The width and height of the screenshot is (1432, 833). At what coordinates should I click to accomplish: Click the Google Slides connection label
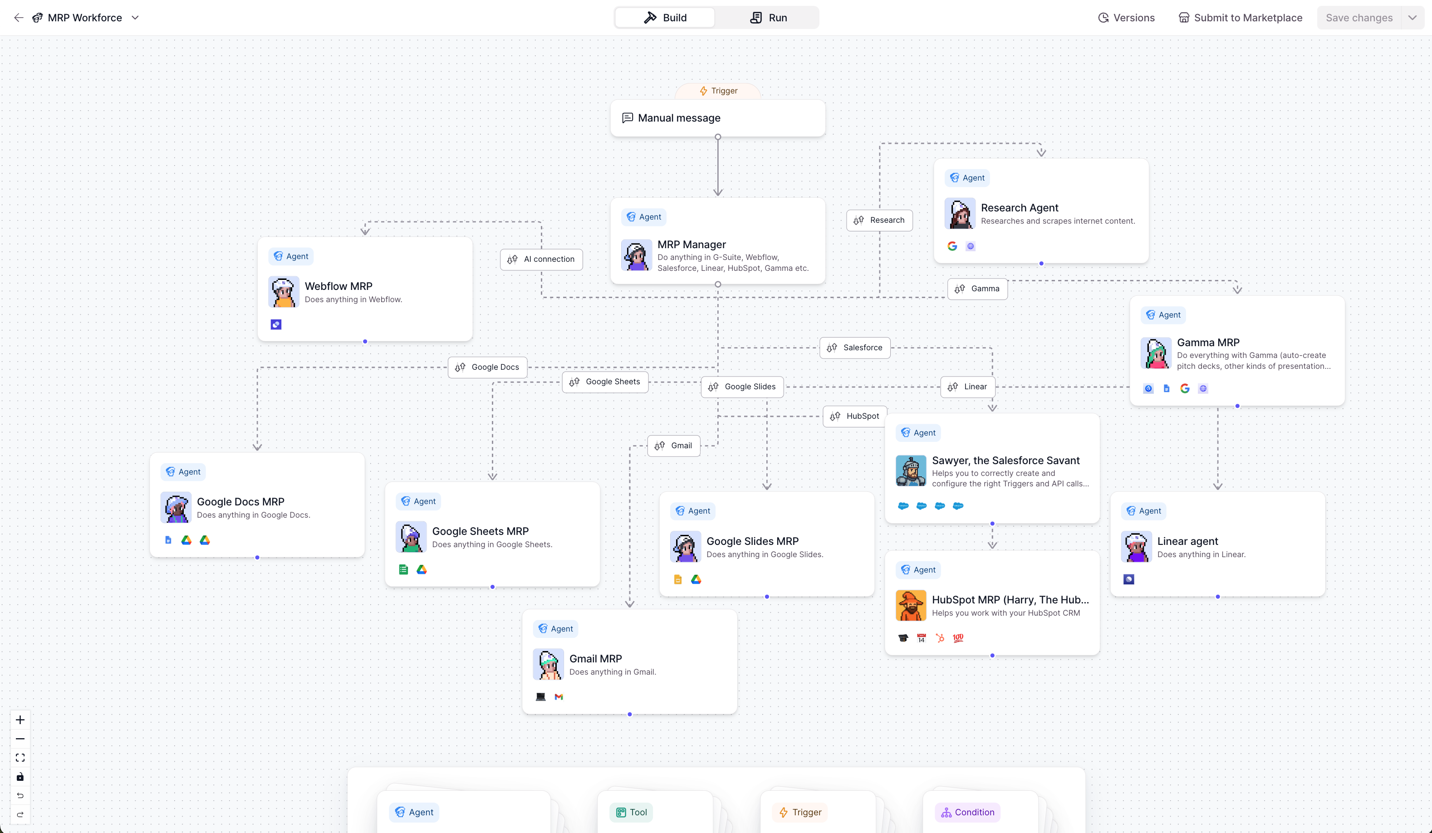click(742, 387)
